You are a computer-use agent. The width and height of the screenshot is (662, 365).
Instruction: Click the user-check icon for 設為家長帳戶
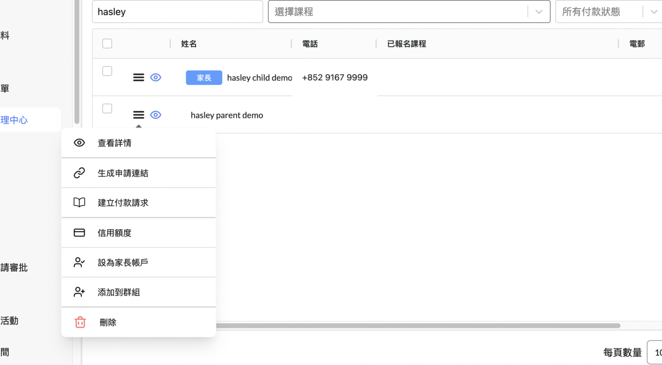coord(80,262)
